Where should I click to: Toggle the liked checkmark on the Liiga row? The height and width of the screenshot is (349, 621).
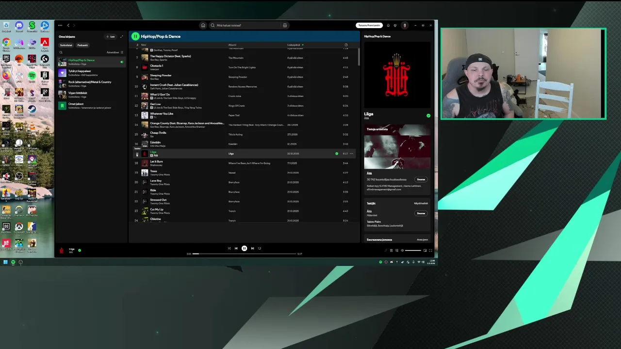337,154
